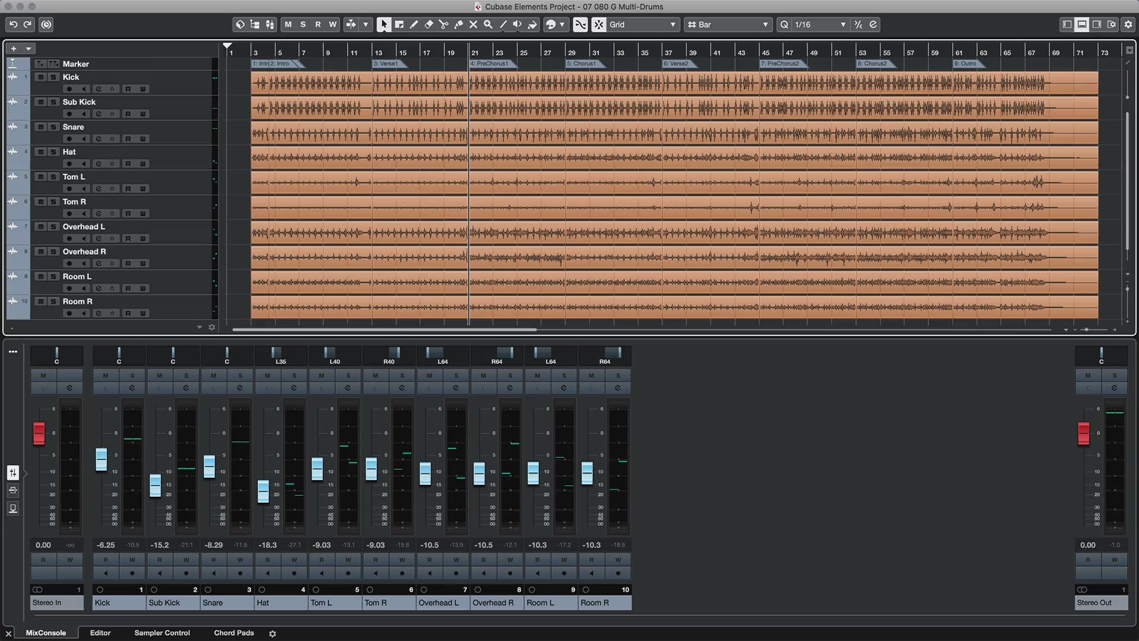Open track list settings gear icon

click(x=212, y=328)
